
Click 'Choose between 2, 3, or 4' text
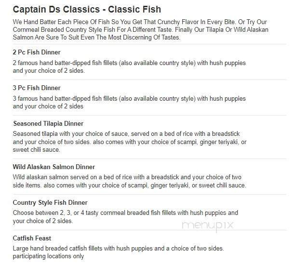click(x=125, y=212)
